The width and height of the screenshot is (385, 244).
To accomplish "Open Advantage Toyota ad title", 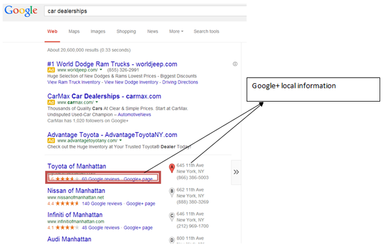I will click(x=112, y=135).
